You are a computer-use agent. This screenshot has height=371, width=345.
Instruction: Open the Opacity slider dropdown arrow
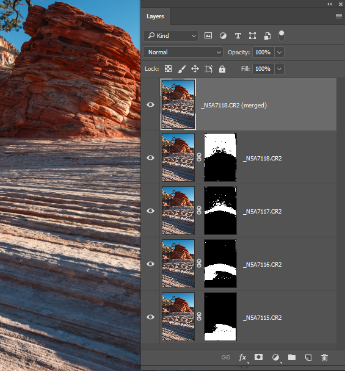[280, 52]
